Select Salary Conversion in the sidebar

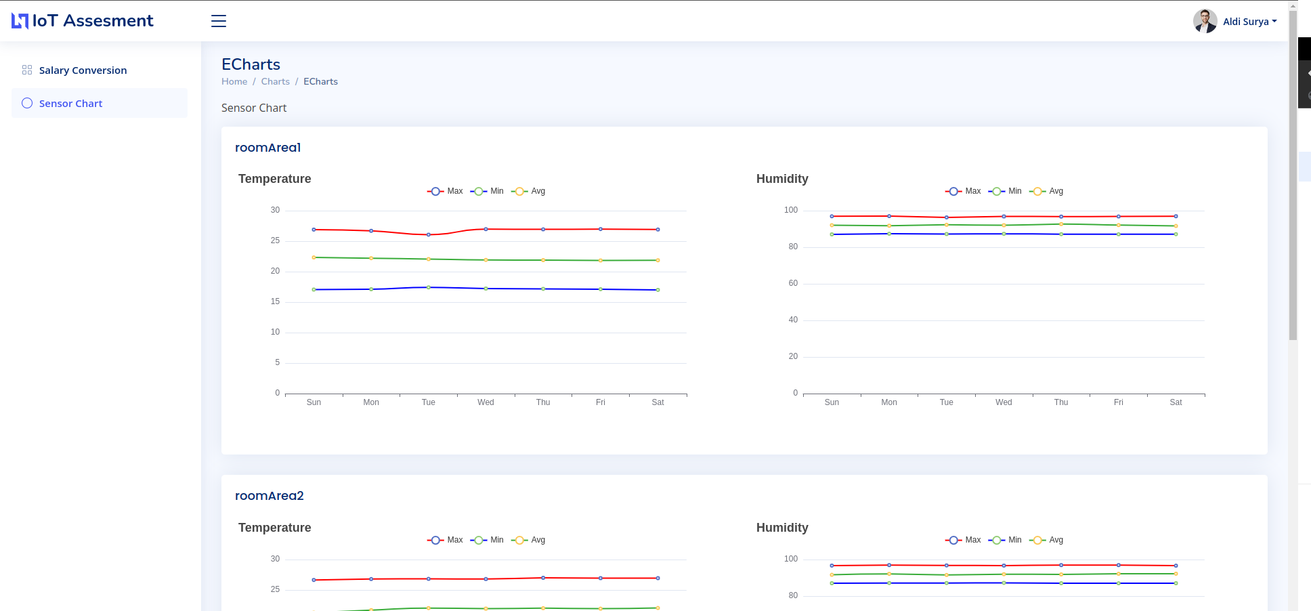click(x=82, y=70)
